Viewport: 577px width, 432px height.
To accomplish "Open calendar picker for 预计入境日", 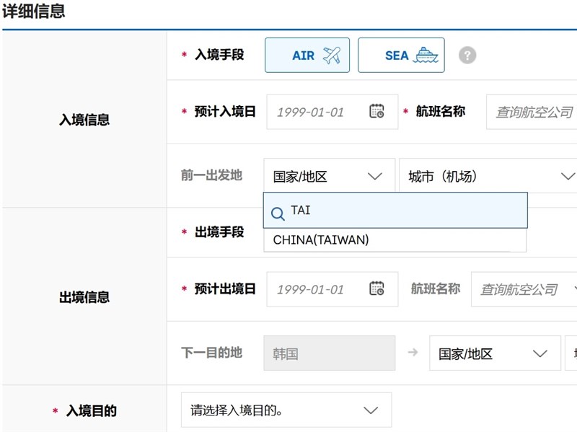I will 376,112.
